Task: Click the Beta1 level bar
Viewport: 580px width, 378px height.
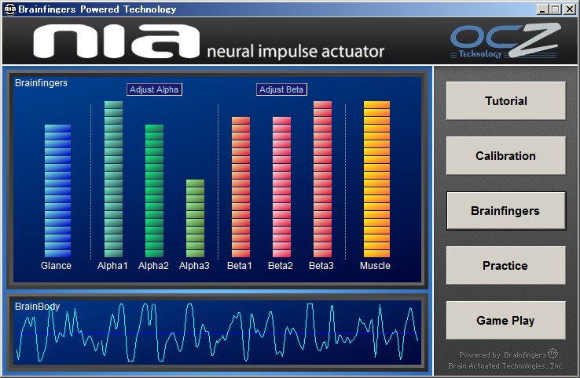Action: (x=240, y=187)
